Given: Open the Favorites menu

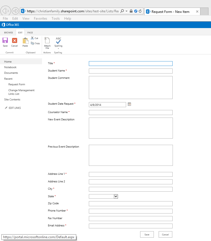Looking at the screenshot, I should [x=41, y=19].
